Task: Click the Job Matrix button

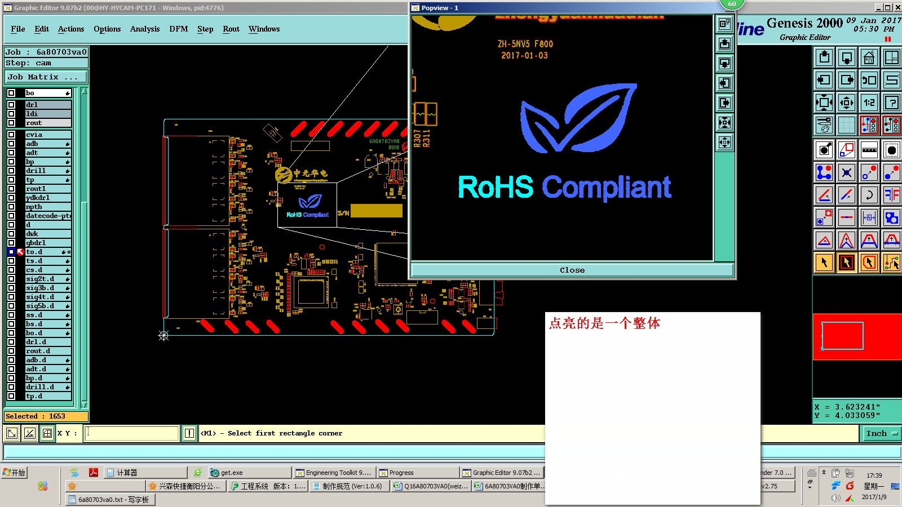Action: tap(46, 77)
